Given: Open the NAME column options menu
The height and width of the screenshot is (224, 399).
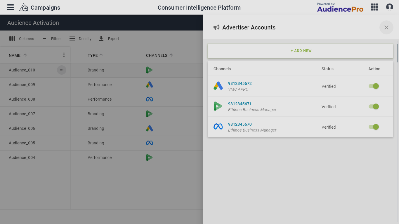Looking at the screenshot, I should click(x=64, y=55).
